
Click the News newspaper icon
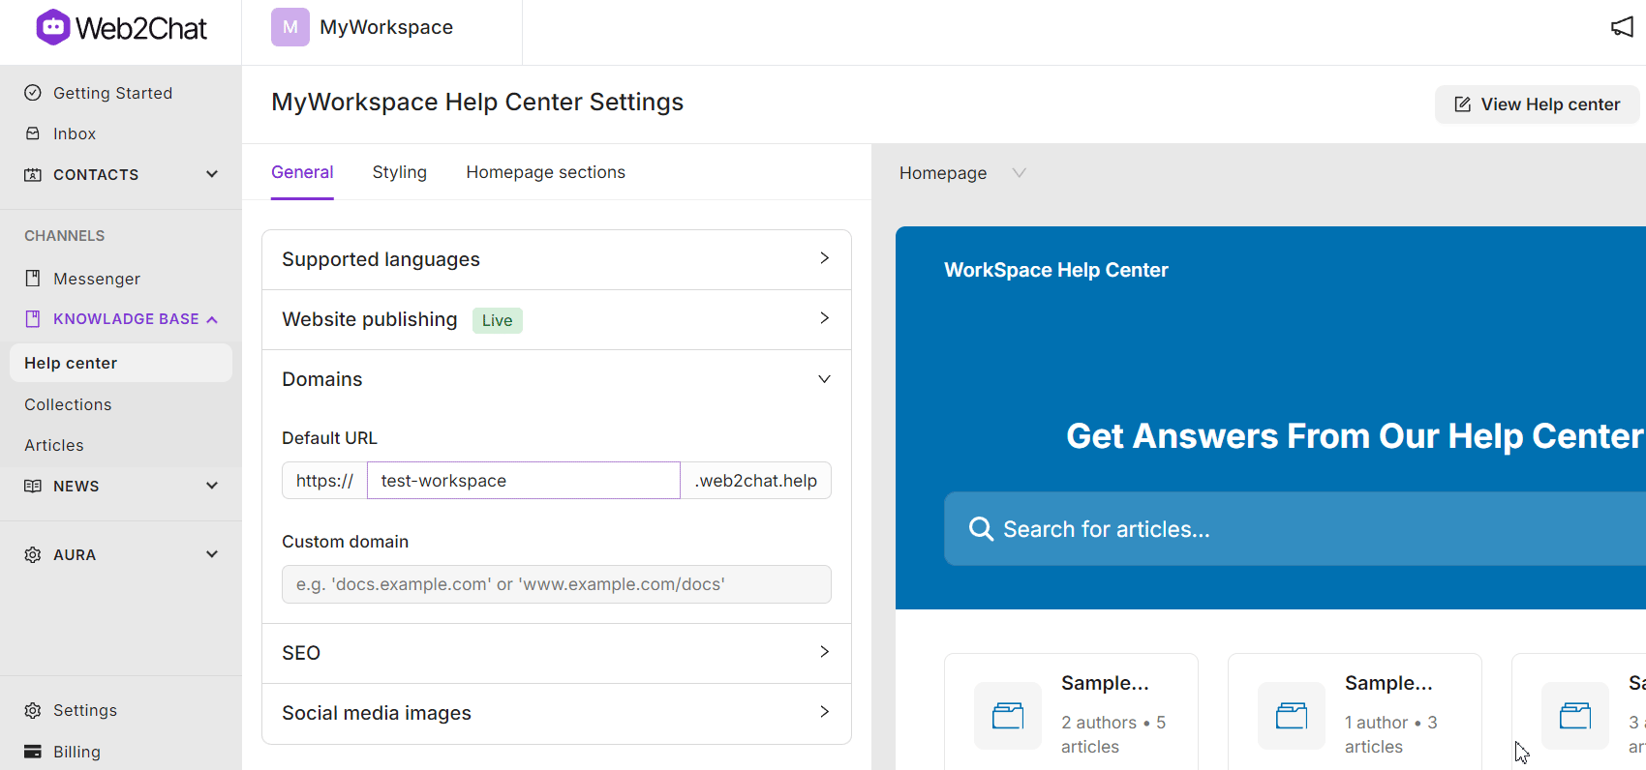pos(33,487)
